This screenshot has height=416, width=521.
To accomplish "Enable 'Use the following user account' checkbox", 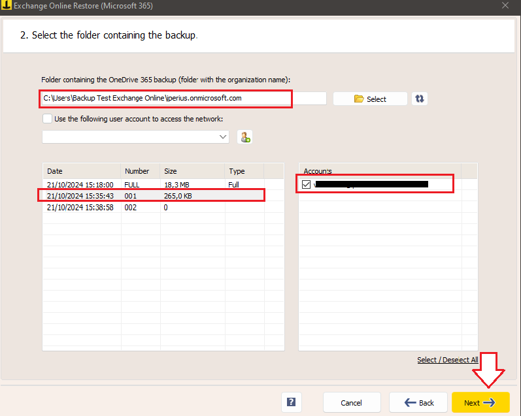I will click(x=47, y=118).
